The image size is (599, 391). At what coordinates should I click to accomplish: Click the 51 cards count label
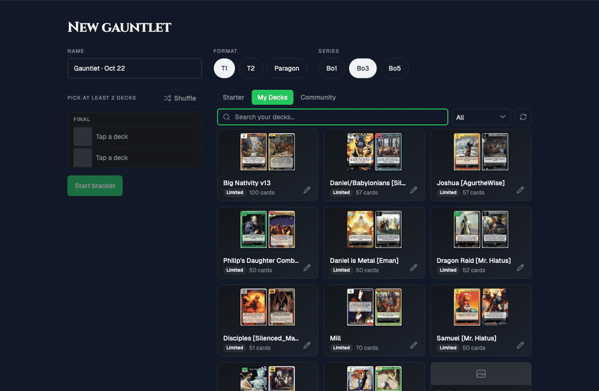click(x=260, y=348)
